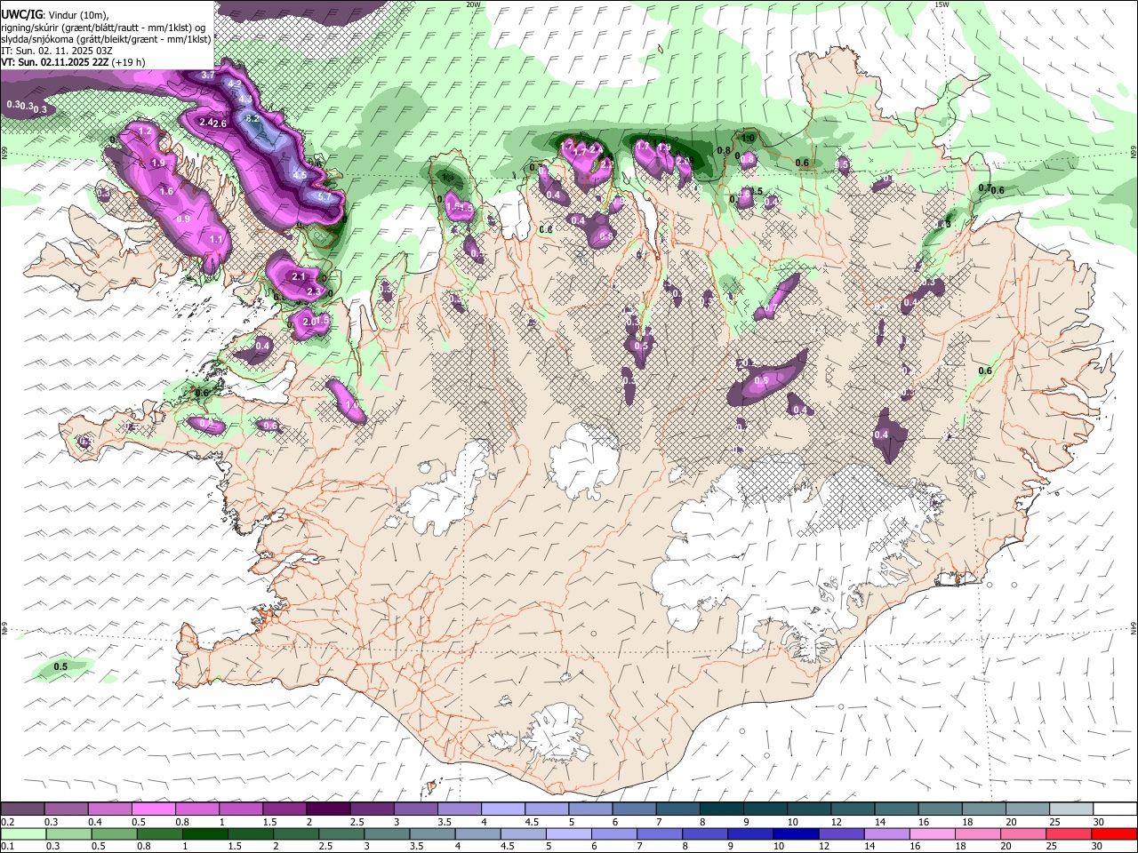Screen dimensions: 1138x853
Task: Select the light pink 16–18 rain legend swatch
Action: [x=933, y=834]
